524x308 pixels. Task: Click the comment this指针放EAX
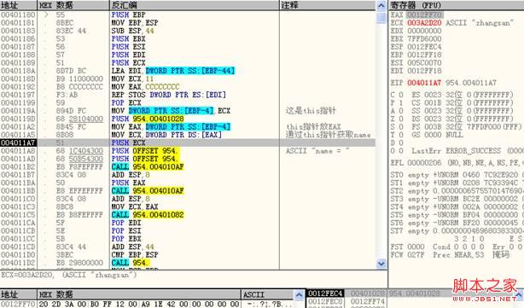tap(313, 126)
